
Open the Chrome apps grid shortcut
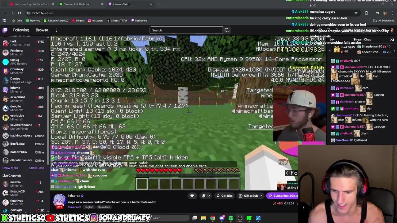(4, 20)
